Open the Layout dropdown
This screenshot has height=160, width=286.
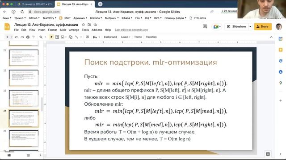pyautogui.click(x=126, y=37)
